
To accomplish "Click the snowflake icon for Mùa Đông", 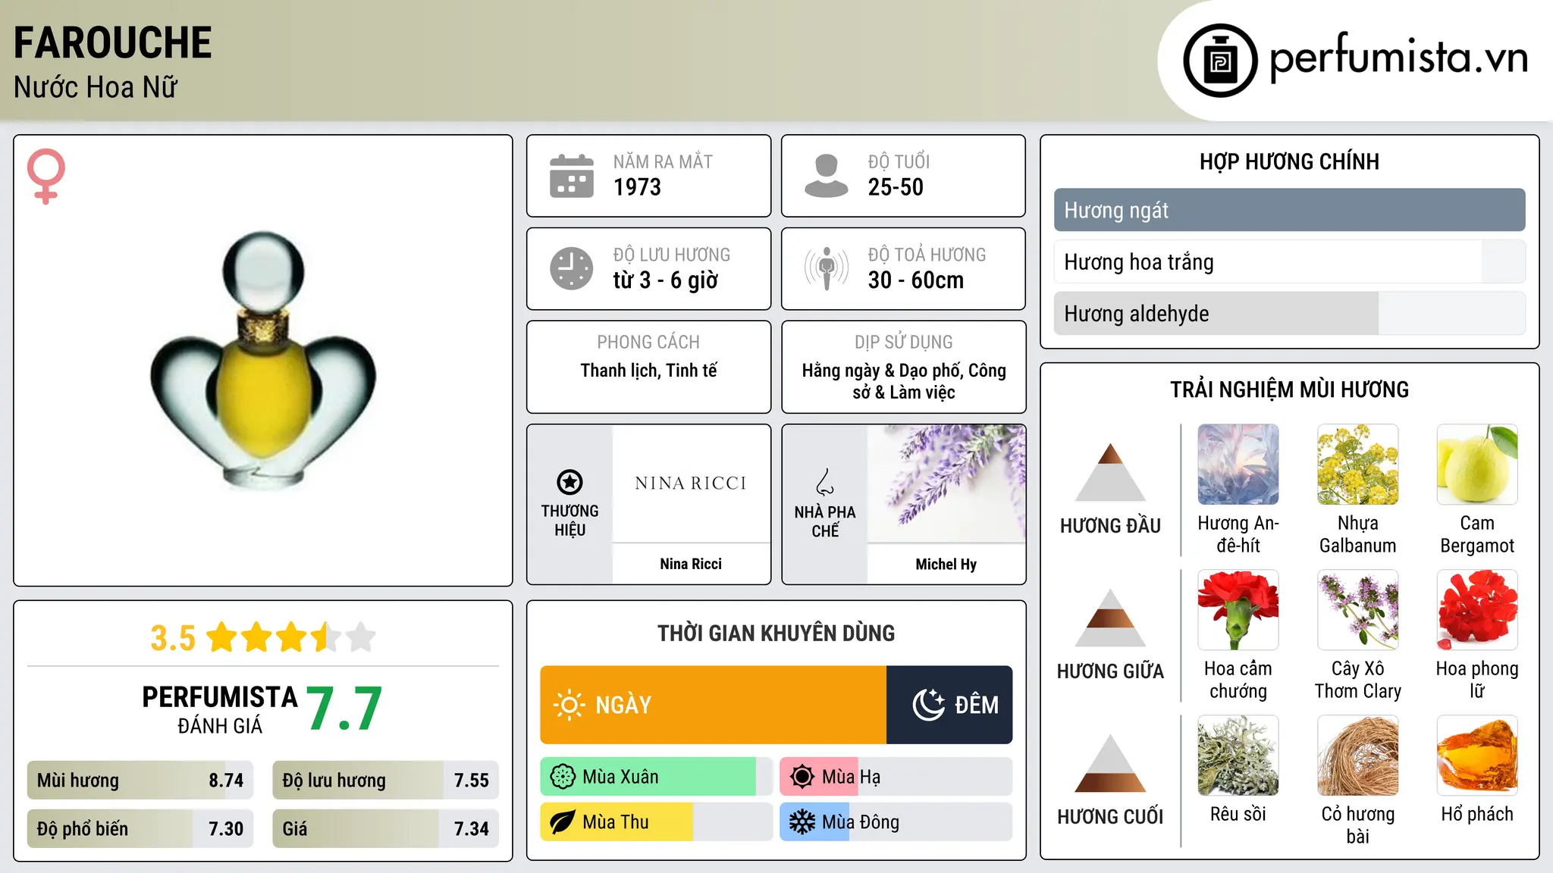I will pos(802,822).
